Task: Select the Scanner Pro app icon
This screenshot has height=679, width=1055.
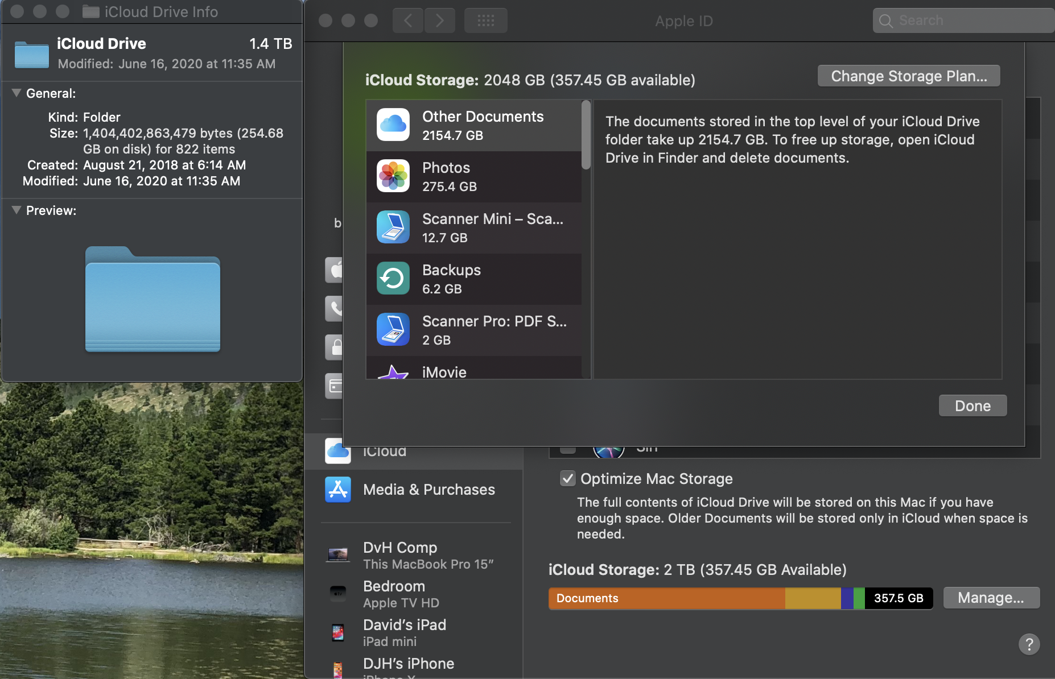Action: tap(393, 330)
